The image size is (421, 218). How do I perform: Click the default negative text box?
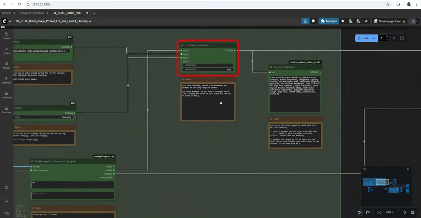[x=72, y=195]
